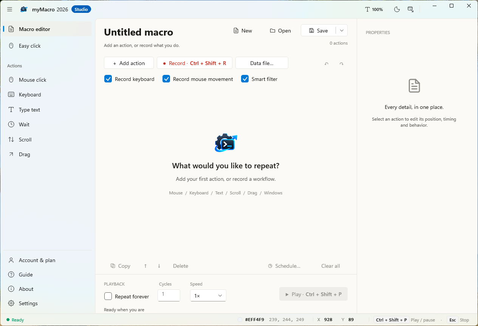Create a New macro
478x326 pixels.
coord(243,31)
